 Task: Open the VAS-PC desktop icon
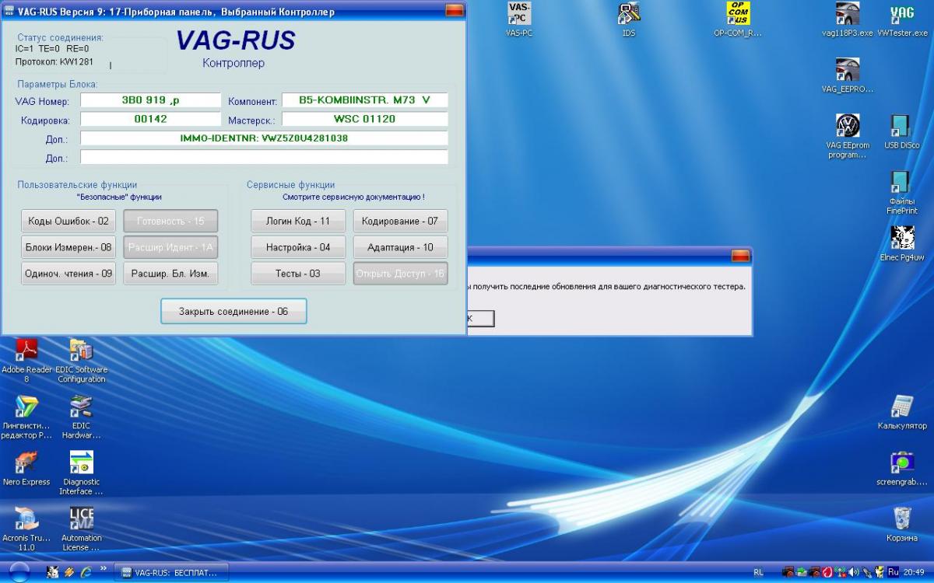[x=518, y=19]
